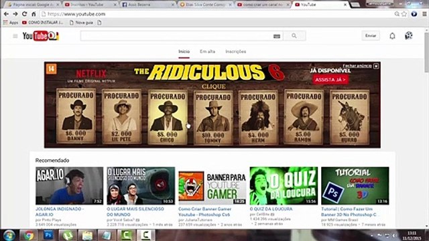
Task: Open the O QUIZ DA LOUCURA title link
Action: click(x=271, y=209)
